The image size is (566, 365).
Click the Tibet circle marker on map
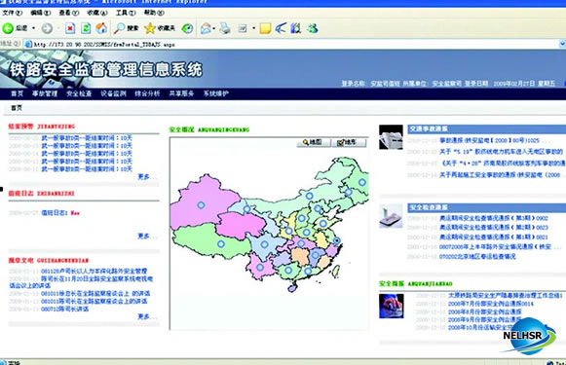click(x=221, y=244)
